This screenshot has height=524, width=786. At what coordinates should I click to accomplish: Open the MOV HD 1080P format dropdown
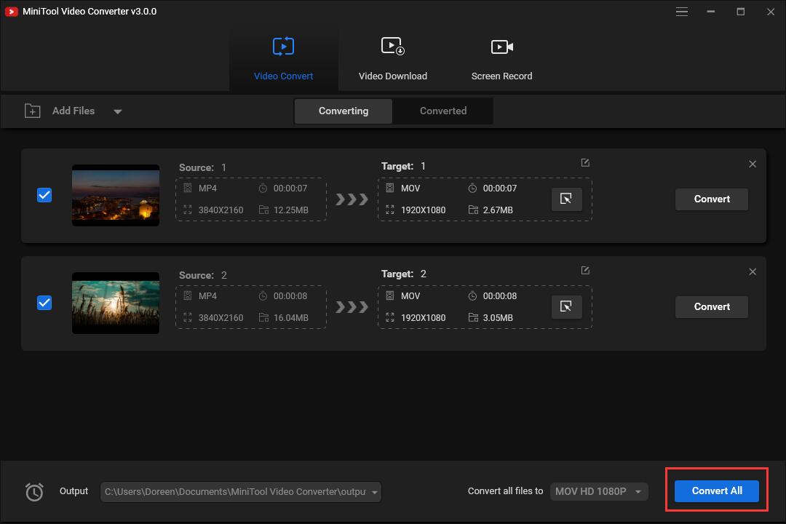pos(638,492)
